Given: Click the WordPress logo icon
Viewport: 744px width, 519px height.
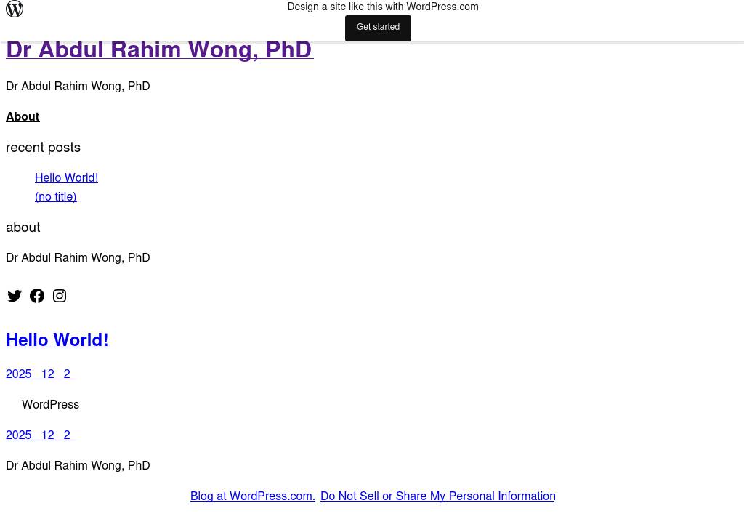Looking at the screenshot, I should pos(15,9).
